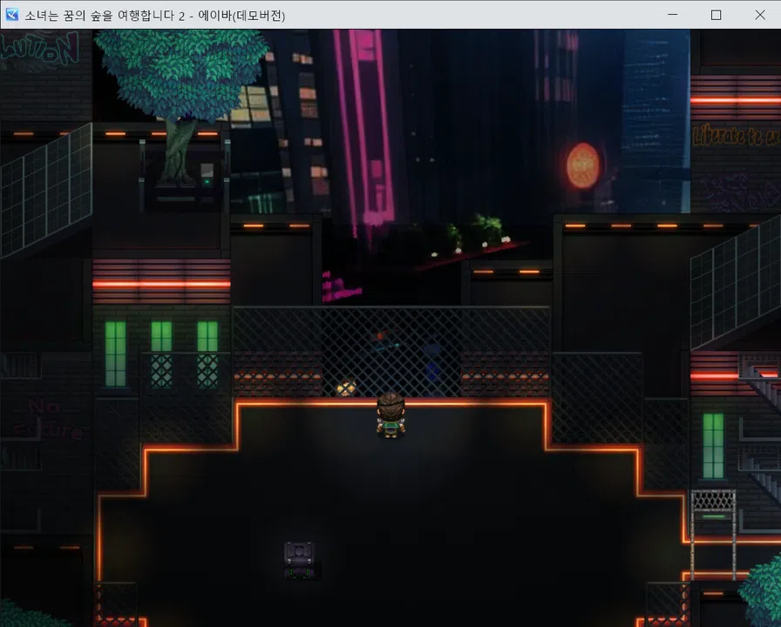Click the glowing yellow item by the fence
The image size is (781, 627).
coord(346,388)
